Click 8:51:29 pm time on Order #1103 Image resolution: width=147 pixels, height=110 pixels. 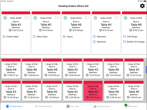[x=48, y=30]
